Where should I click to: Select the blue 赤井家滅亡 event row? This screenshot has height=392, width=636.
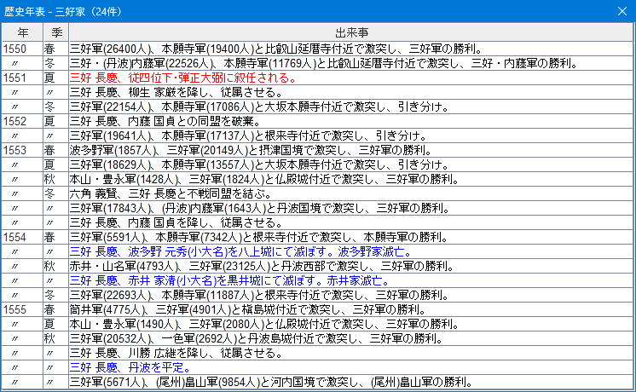click(x=229, y=280)
